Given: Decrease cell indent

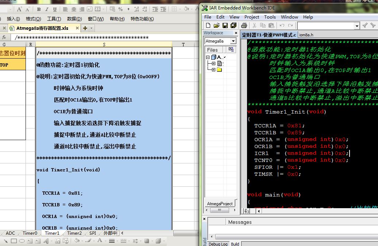Looking at the screenshot, I should tap(155, 9).
